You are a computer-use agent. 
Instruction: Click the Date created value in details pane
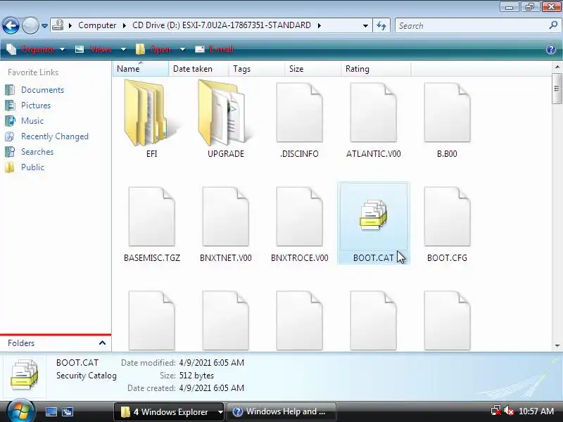click(212, 388)
